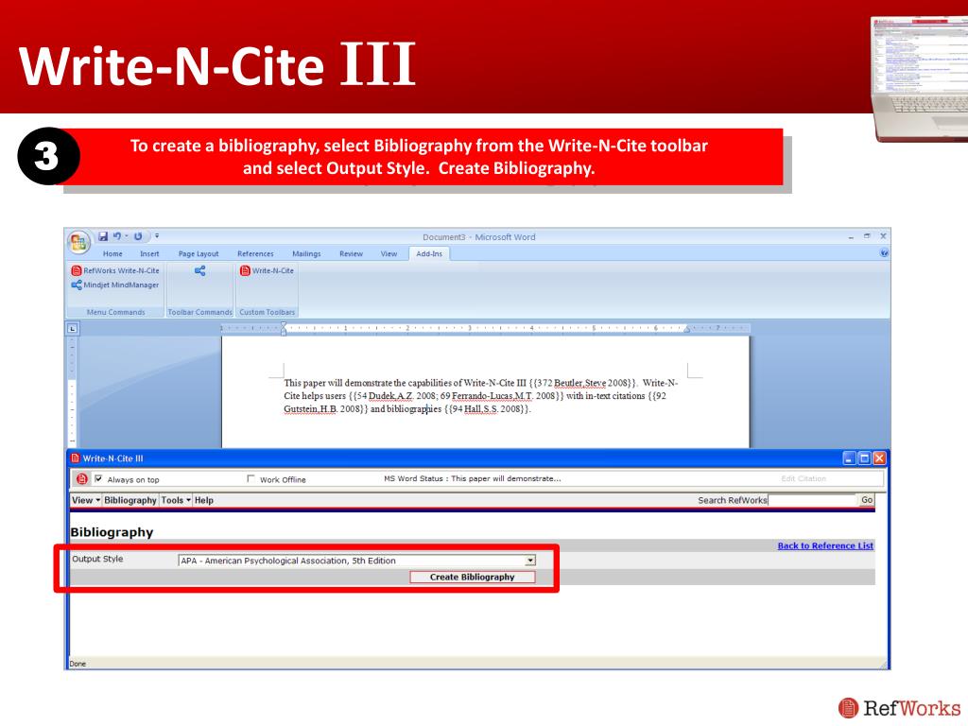968x726 pixels.
Task: Open the Page Layout ribbon tab
Action: (x=199, y=253)
